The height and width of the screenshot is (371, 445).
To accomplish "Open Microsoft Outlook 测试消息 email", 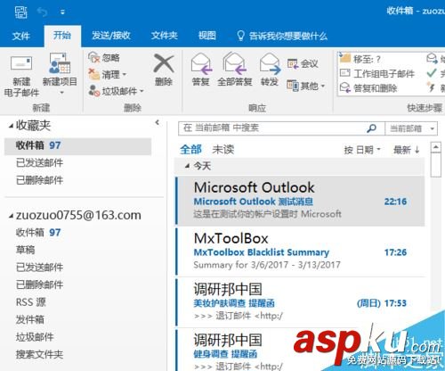I will (x=300, y=201).
